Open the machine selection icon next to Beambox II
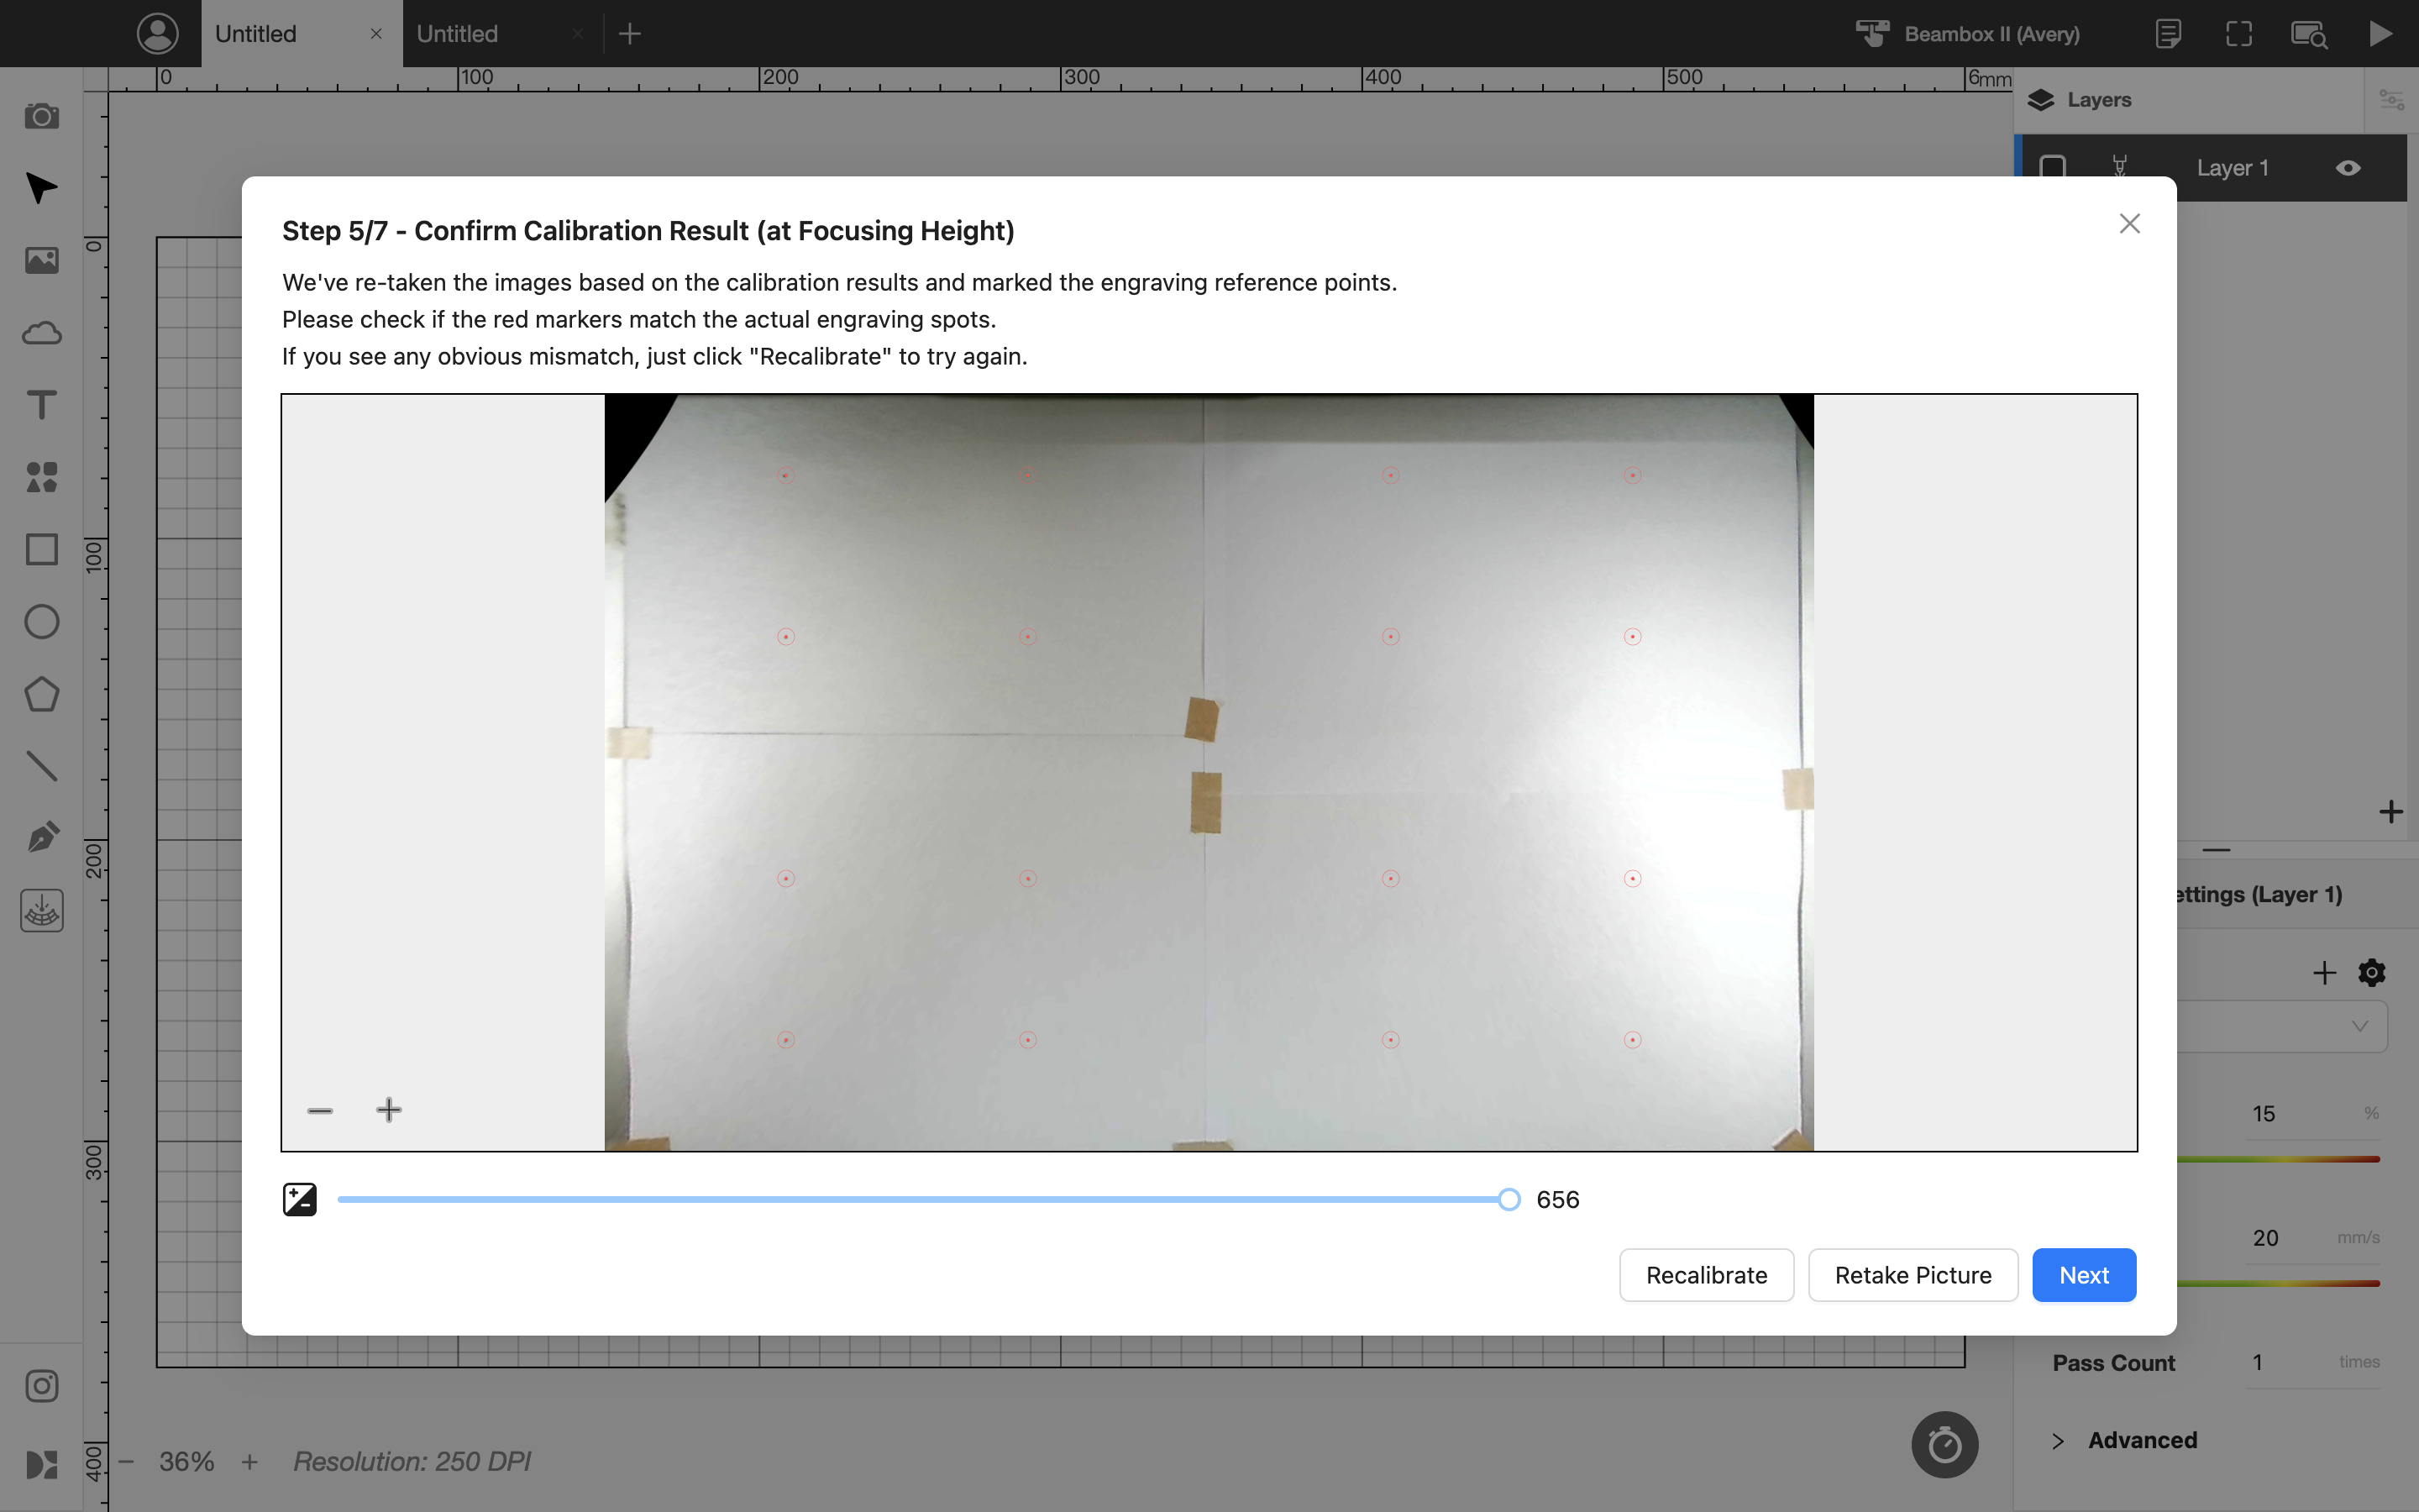This screenshot has width=2419, height=1512. (1872, 33)
